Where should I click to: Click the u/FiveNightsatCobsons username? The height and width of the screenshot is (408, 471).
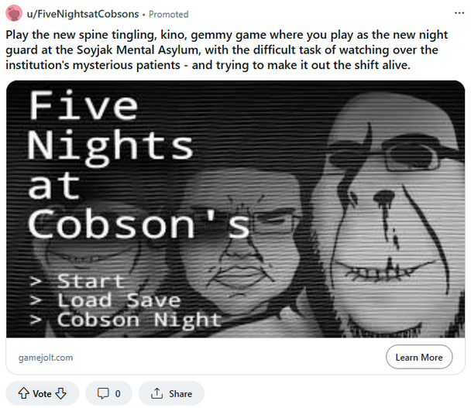click(83, 14)
